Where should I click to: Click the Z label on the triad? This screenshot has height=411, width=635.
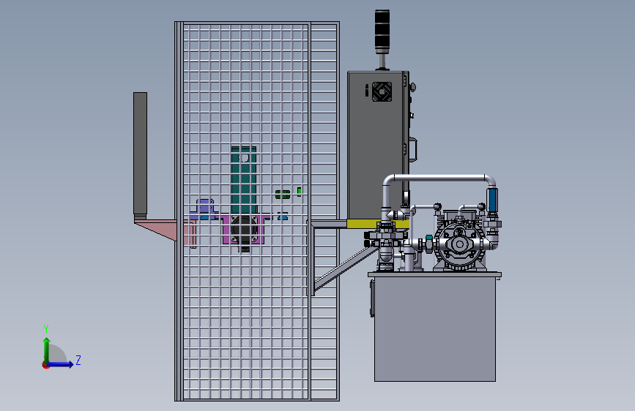click(78, 360)
